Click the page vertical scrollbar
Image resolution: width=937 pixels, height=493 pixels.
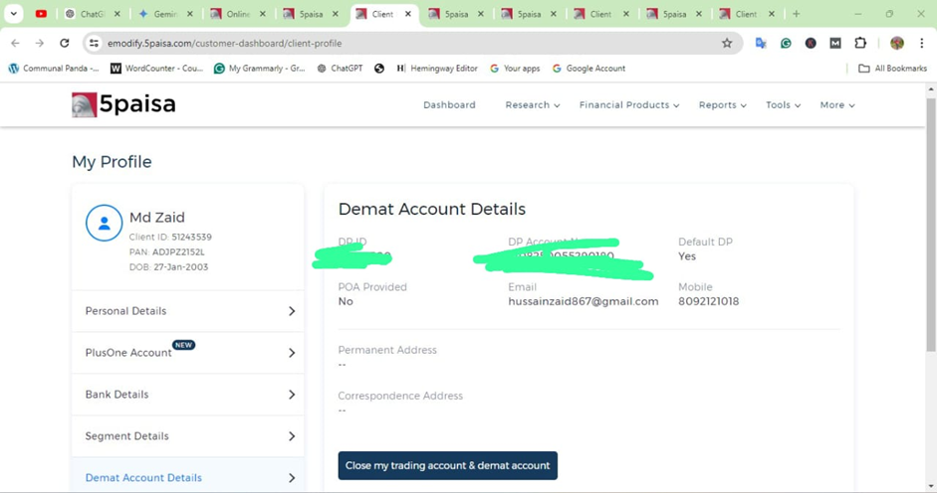930,224
